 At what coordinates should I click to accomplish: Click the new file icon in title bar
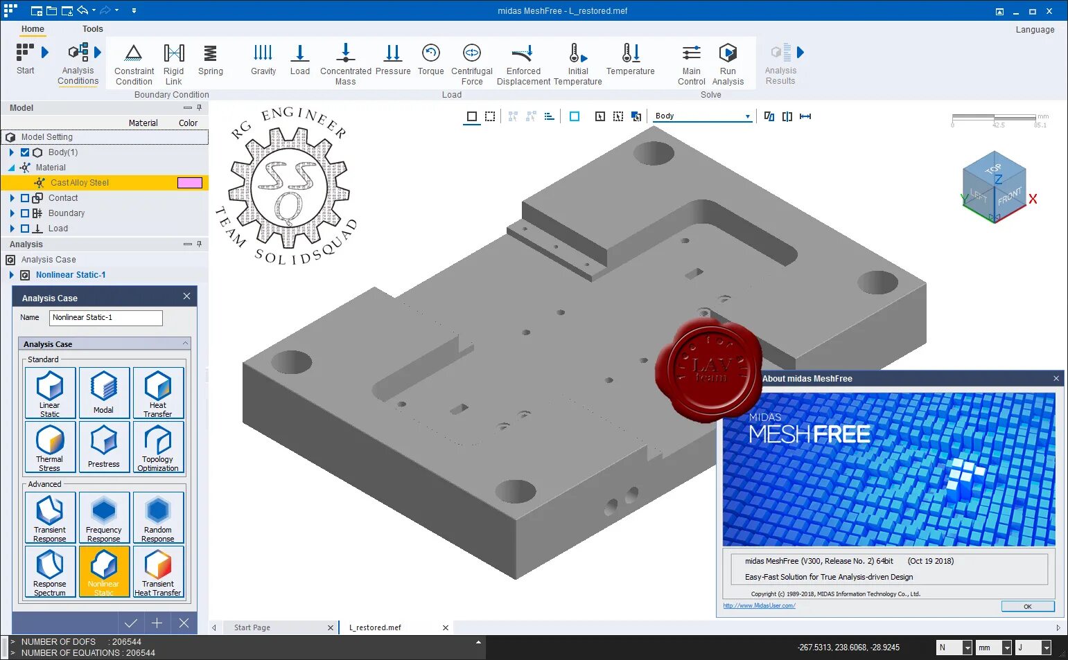[x=37, y=10]
